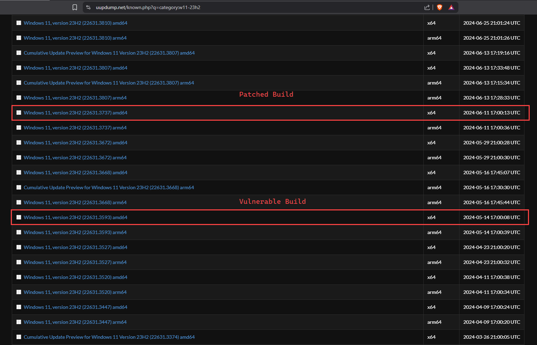
Task: Open Windows 11, version 23H2 (22631.3807) amd64 link
Action: click(x=75, y=68)
